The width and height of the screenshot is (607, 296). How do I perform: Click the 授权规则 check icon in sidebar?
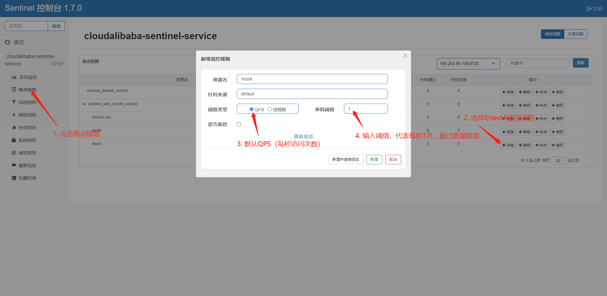(x=14, y=153)
